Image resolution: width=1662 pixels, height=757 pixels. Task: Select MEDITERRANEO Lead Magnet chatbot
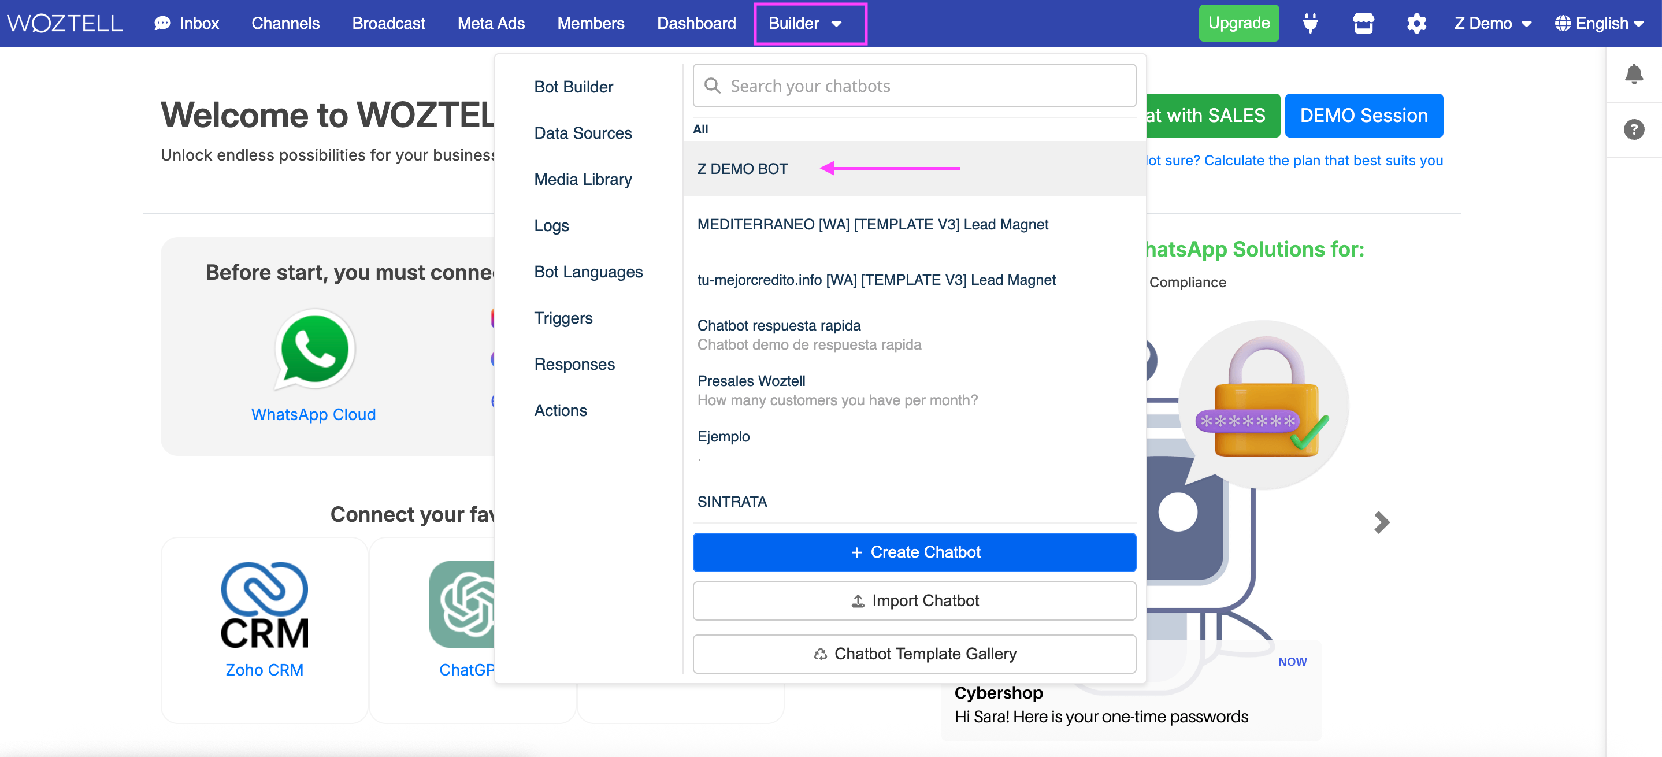(x=914, y=224)
